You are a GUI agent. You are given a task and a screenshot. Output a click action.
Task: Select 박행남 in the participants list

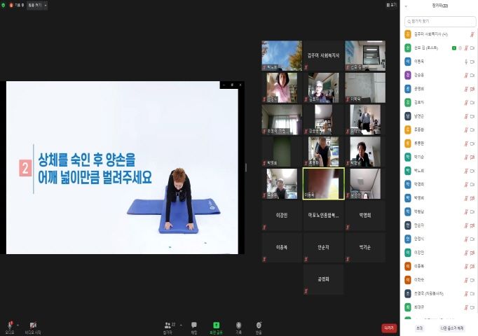(440, 211)
